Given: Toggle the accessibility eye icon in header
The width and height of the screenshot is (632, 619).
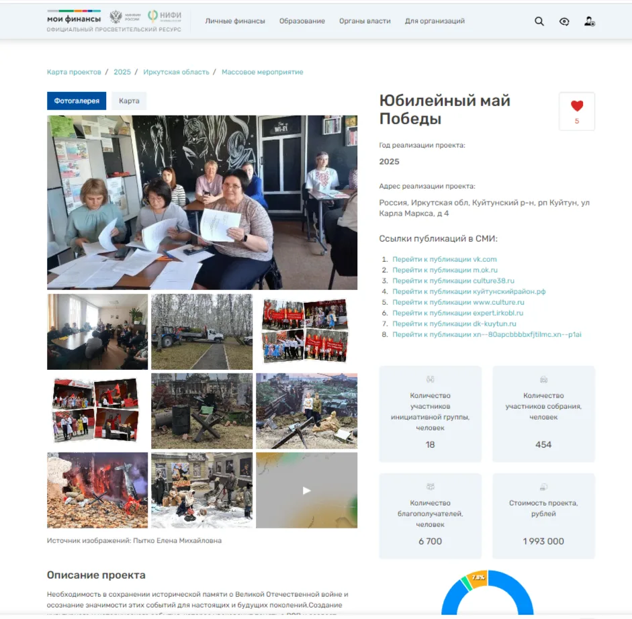Looking at the screenshot, I should pyautogui.click(x=564, y=21).
